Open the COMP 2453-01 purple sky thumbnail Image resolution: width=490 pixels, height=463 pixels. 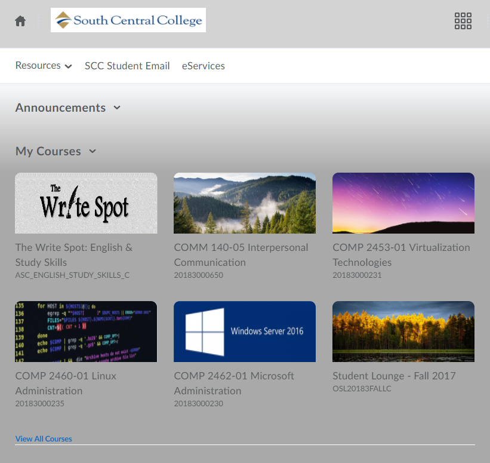[403, 203]
